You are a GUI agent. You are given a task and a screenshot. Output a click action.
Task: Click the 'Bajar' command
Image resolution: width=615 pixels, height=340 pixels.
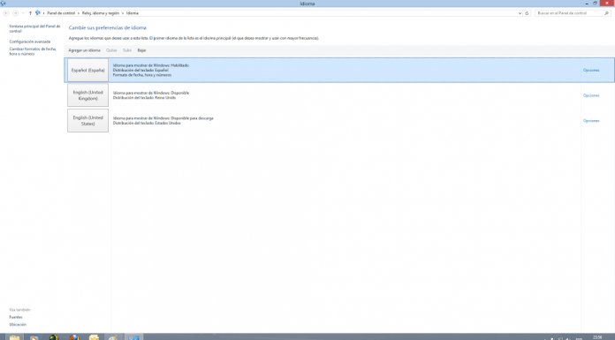tap(141, 50)
